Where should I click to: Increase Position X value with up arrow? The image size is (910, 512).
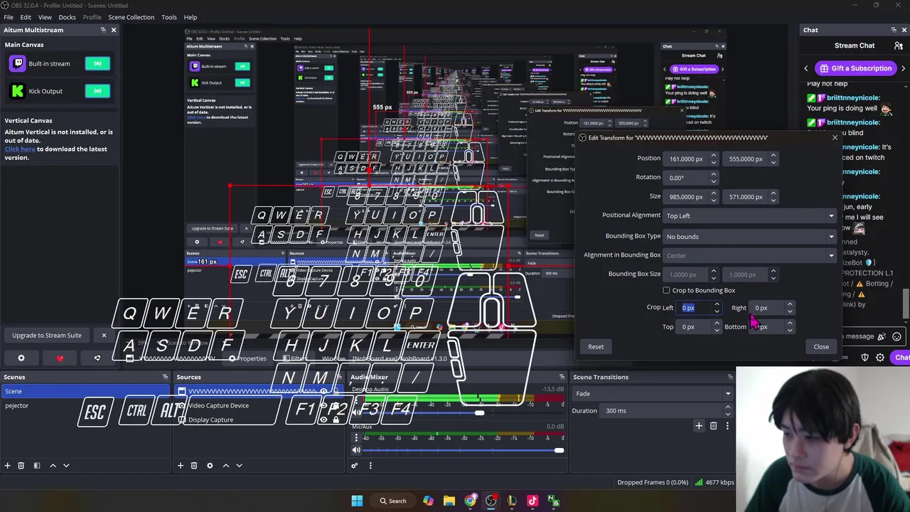[714, 156]
